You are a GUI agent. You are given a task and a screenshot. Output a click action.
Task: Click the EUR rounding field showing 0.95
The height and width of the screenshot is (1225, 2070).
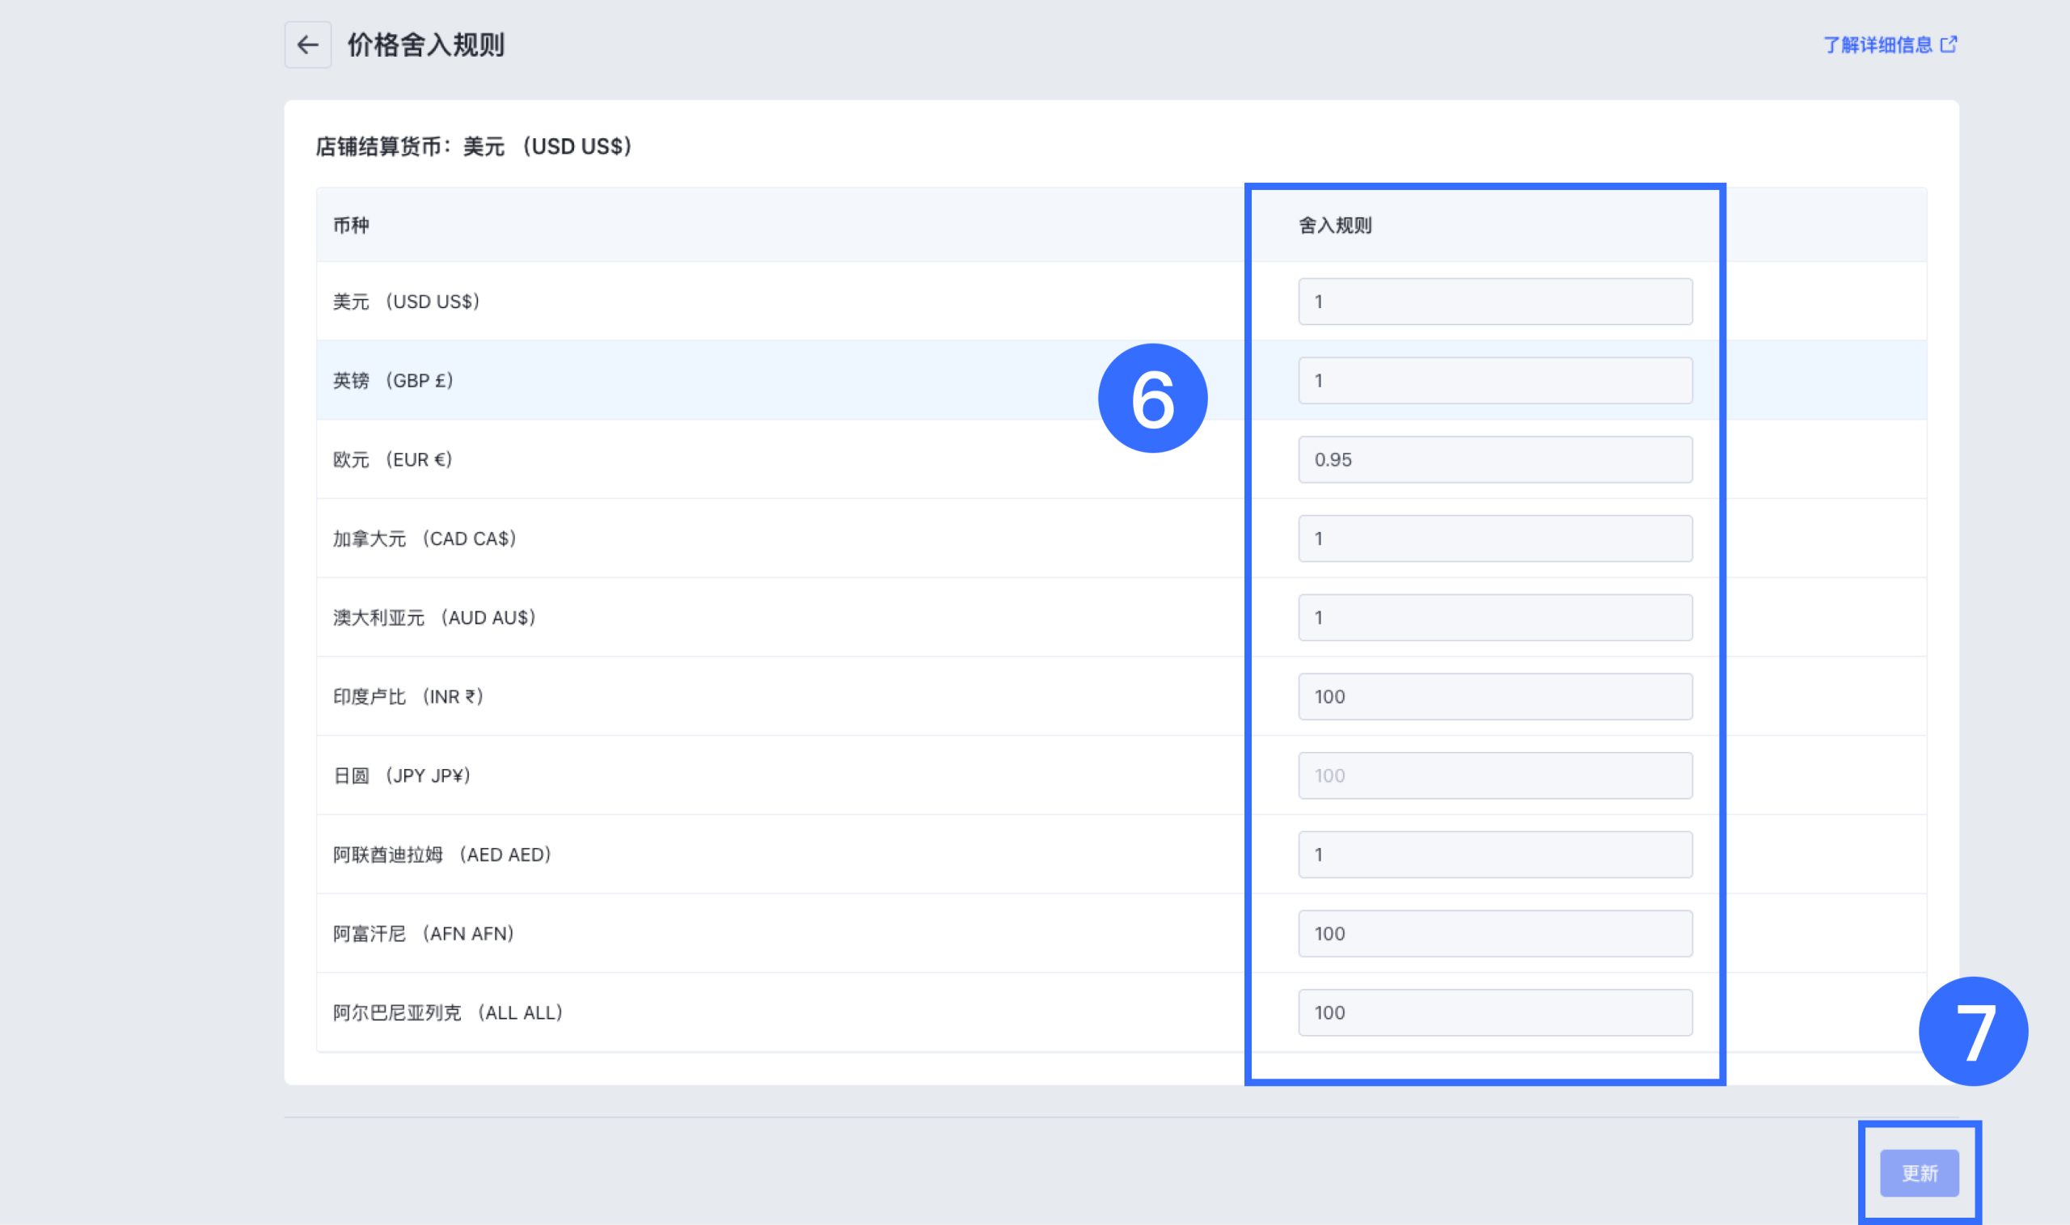pos(1495,460)
